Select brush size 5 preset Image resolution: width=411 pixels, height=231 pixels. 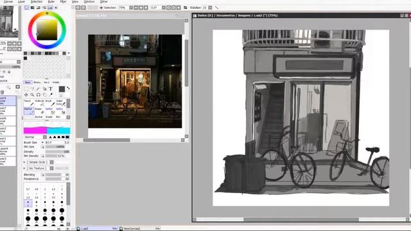coord(28,203)
